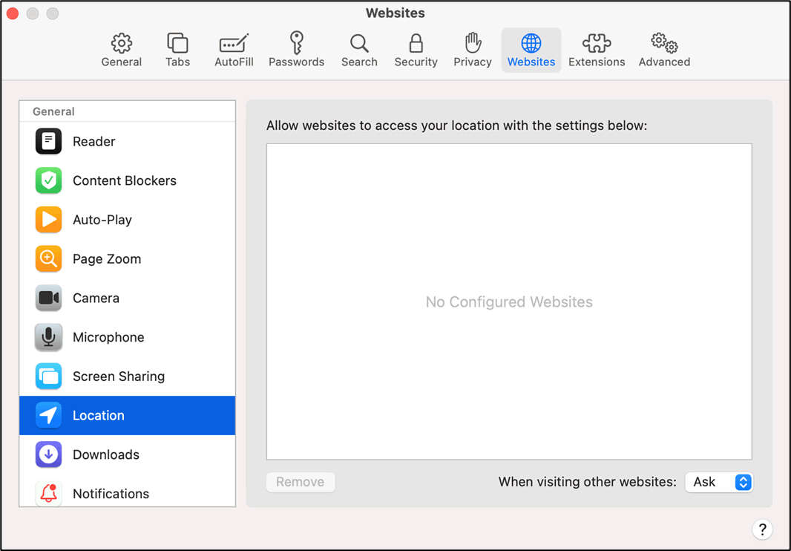Select Screen Sharing label in sidebar
The height and width of the screenshot is (551, 791).
(119, 376)
